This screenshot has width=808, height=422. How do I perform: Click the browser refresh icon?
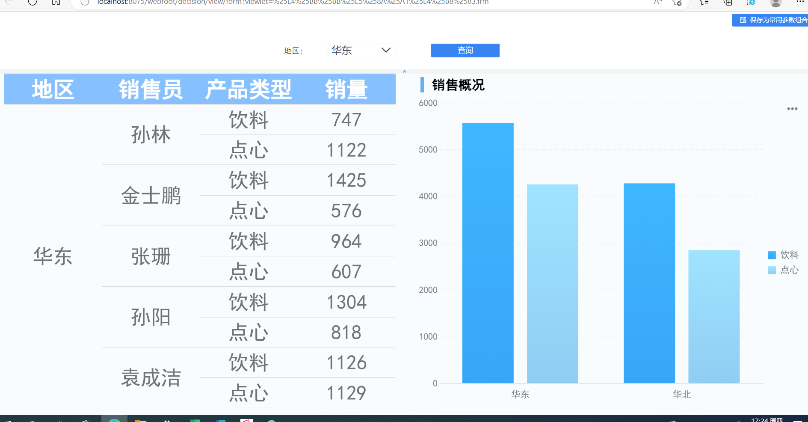[x=33, y=2]
